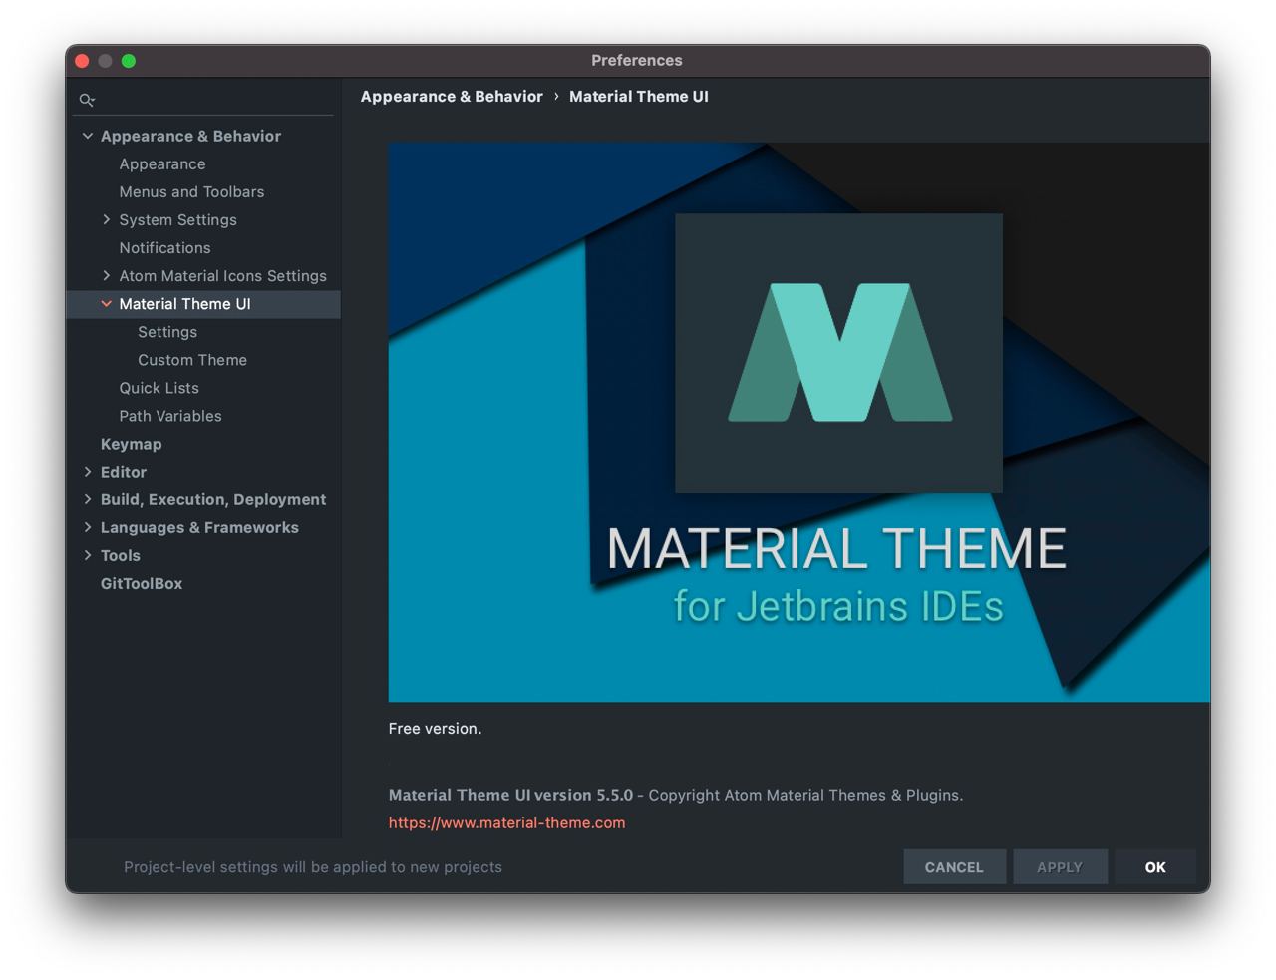The image size is (1276, 980).
Task: Collapse the Appearance & Behavior section
Action: coord(88,136)
